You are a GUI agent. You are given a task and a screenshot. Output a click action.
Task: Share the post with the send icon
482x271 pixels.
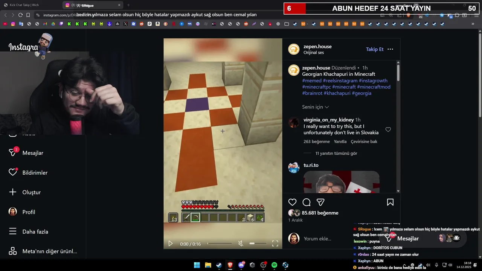[x=320, y=202]
